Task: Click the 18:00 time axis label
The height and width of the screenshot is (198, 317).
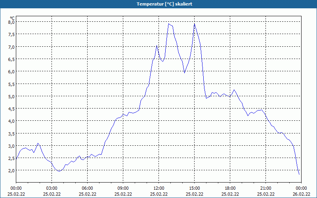Action: pos(230,188)
